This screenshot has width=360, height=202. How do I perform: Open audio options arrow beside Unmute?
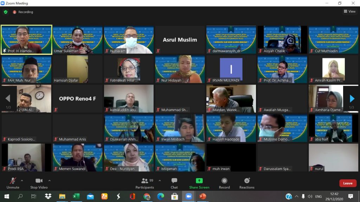click(22, 181)
